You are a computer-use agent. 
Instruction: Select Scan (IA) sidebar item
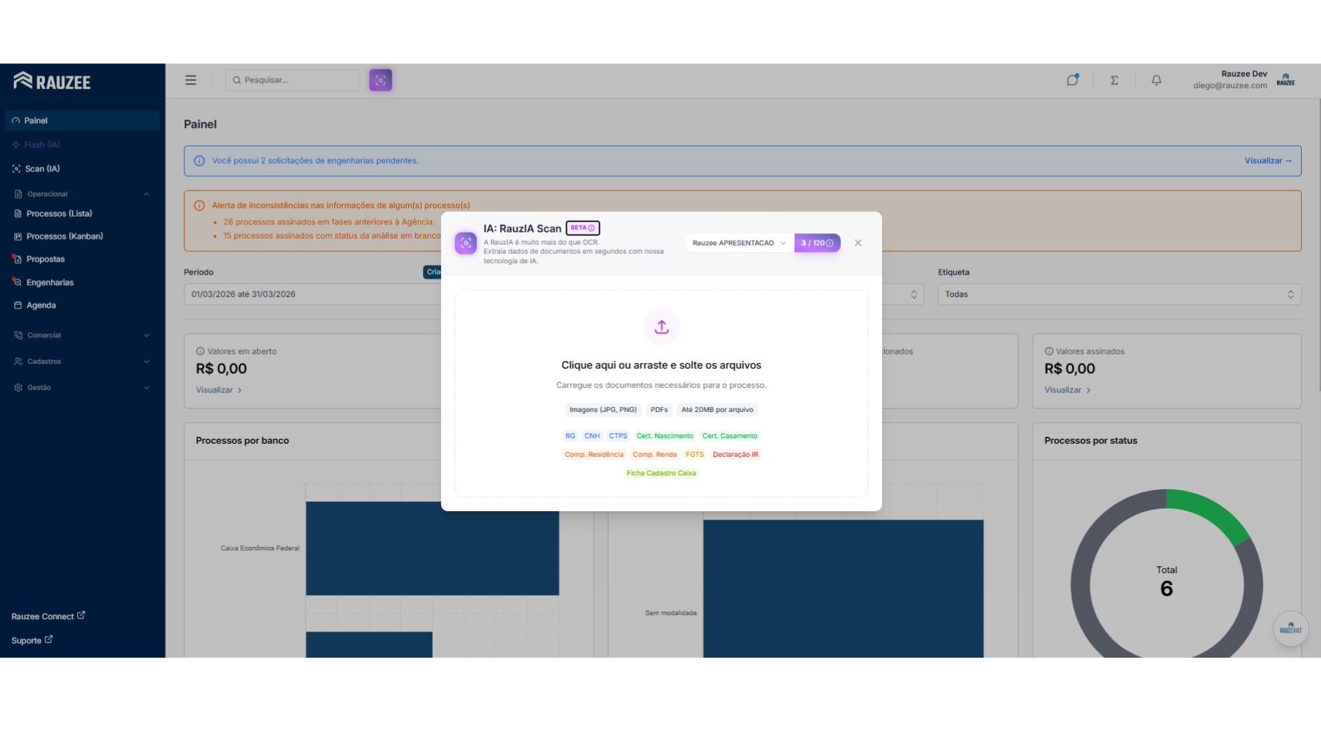43,169
